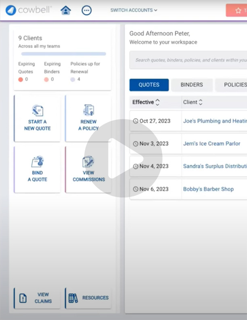Viewport: 247px width, 320px height.
Task: Click the search quotes and clients field
Action: (188, 60)
